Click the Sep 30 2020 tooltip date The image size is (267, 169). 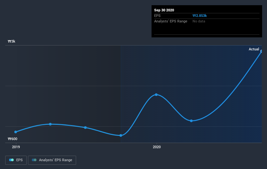coord(164,10)
